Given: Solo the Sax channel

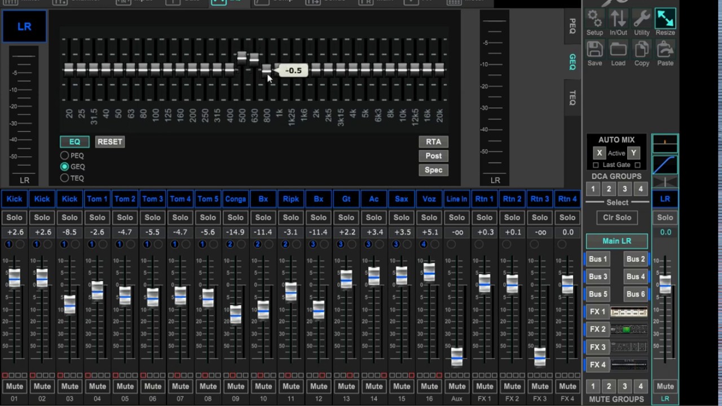Looking at the screenshot, I should point(402,217).
